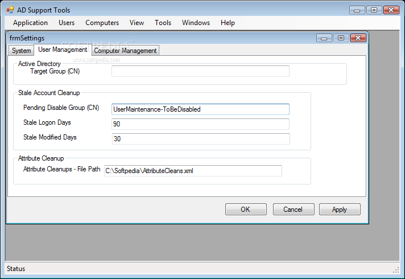This screenshot has width=405, height=279.
Task: Open the Windows menu
Action: pos(196,23)
